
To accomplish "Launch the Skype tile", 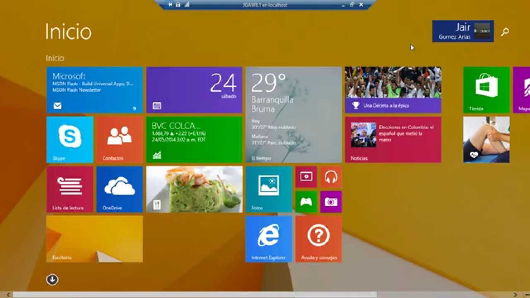I will (70, 139).
